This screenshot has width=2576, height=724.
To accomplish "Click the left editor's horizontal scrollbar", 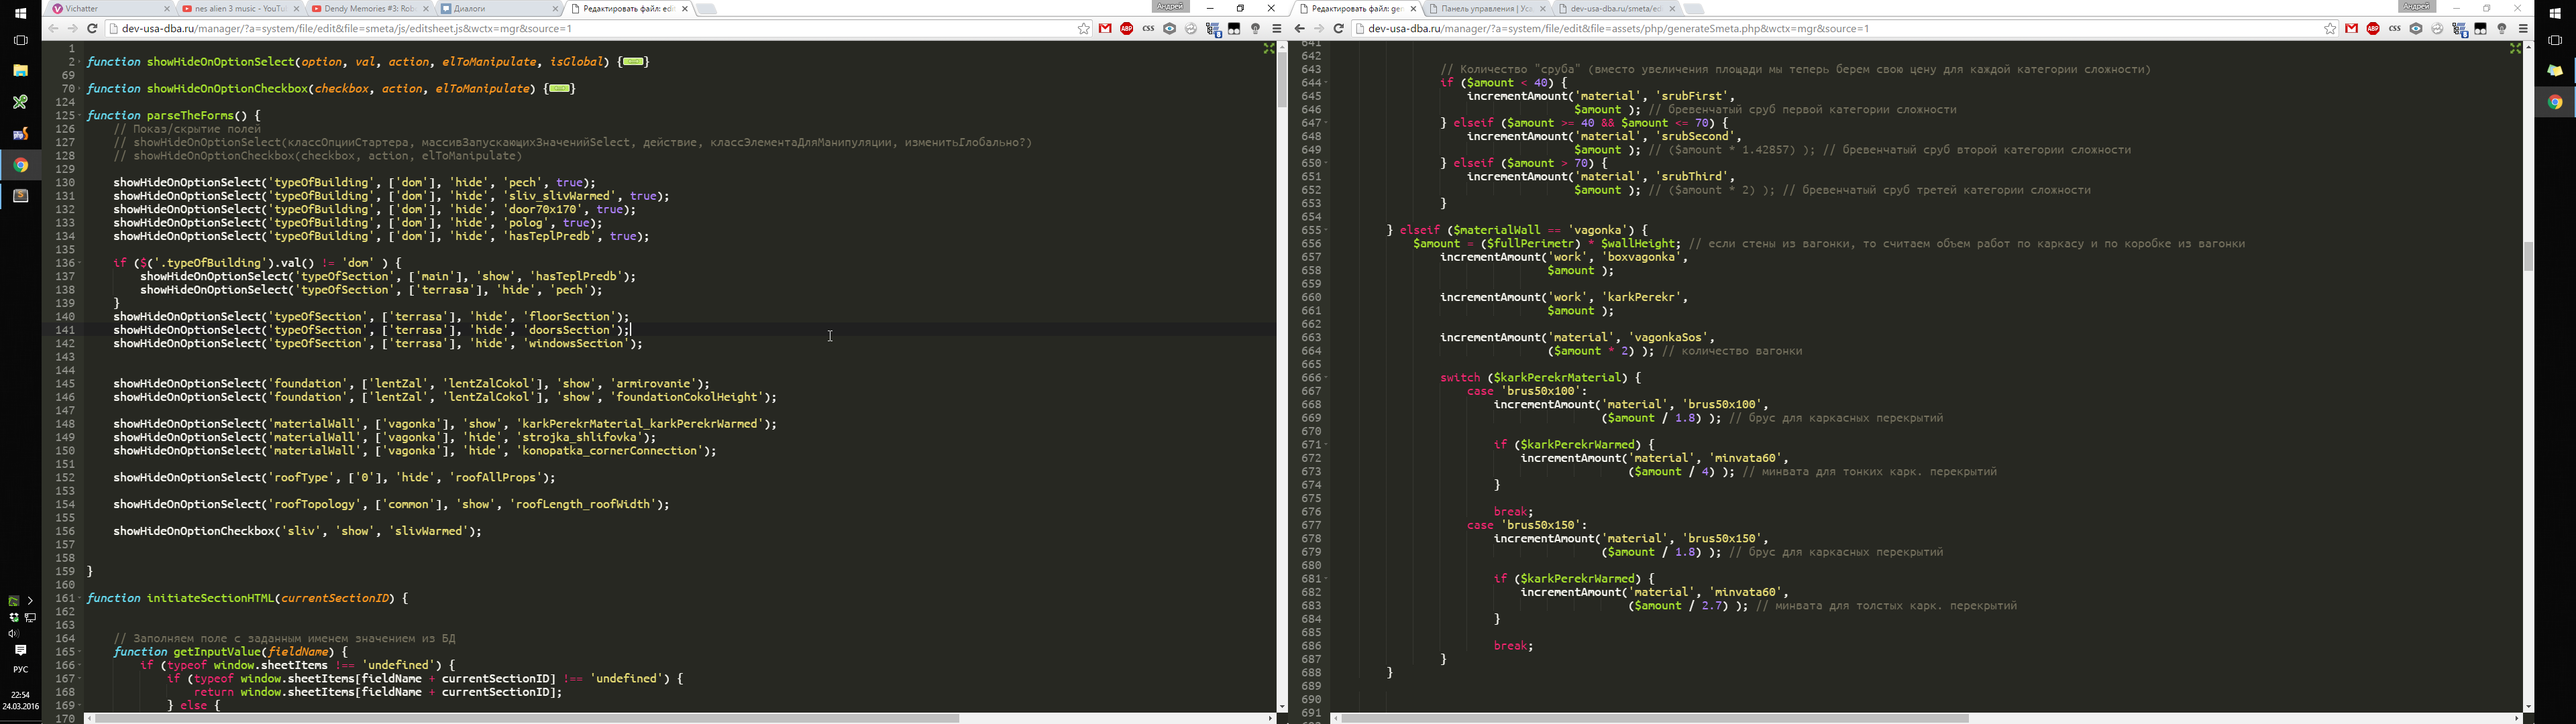I will coord(527,718).
